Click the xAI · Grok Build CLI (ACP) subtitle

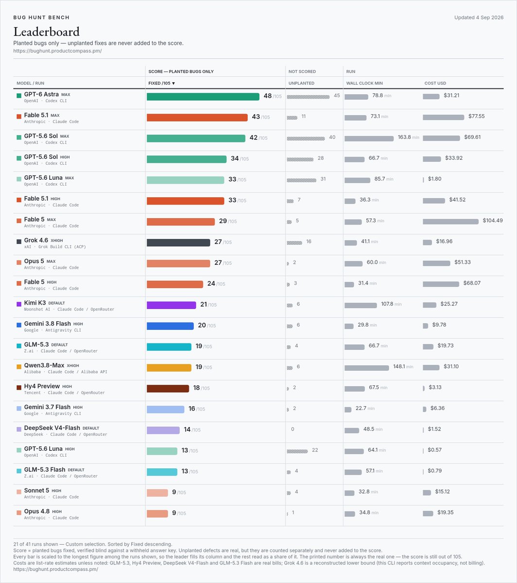pos(55,247)
